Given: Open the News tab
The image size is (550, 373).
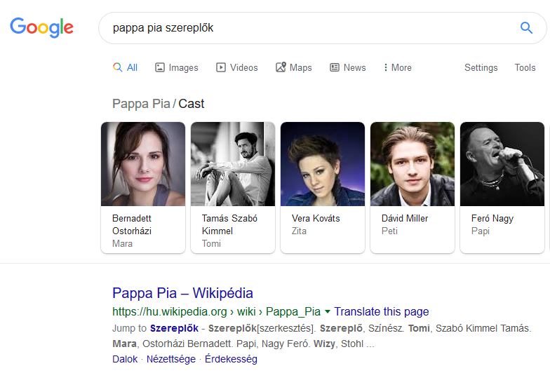Looking at the screenshot, I should point(348,67).
